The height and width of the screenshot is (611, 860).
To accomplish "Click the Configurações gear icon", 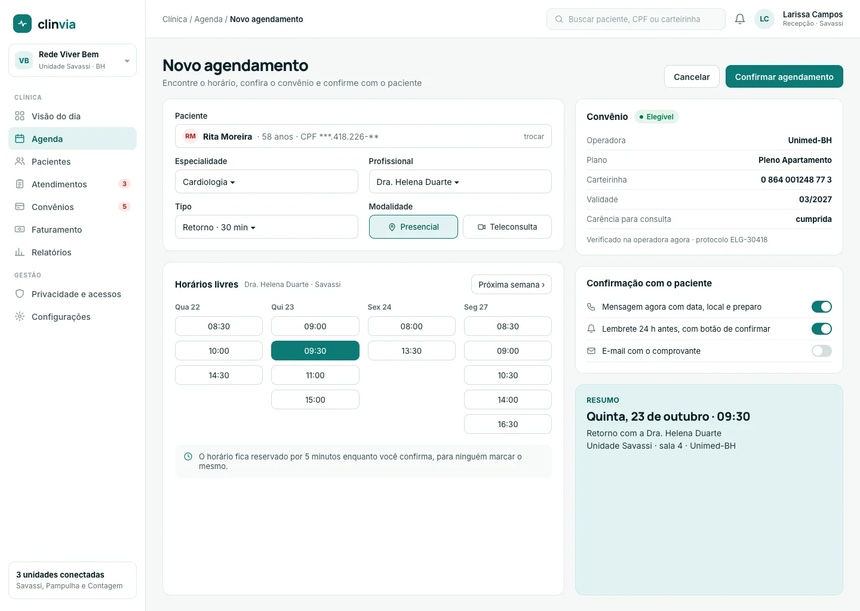I will (x=20, y=316).
